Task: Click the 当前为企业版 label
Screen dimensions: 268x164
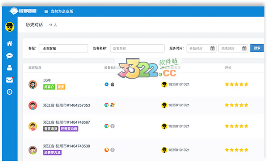Action: point(62,11)
